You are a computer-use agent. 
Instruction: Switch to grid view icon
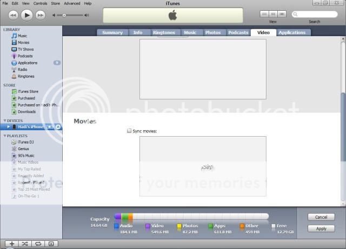(x=273, y=15)
